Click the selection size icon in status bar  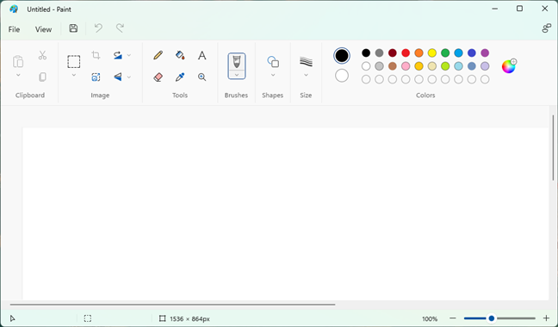click(x=88, y=318)
